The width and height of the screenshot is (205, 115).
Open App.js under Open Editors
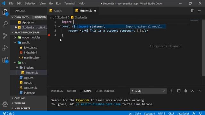tap(29, 22)
